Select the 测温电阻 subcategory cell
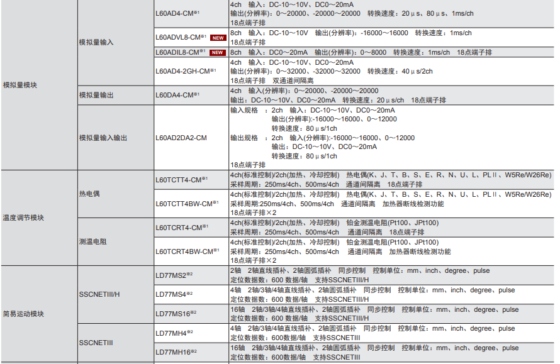 point(116,241)
